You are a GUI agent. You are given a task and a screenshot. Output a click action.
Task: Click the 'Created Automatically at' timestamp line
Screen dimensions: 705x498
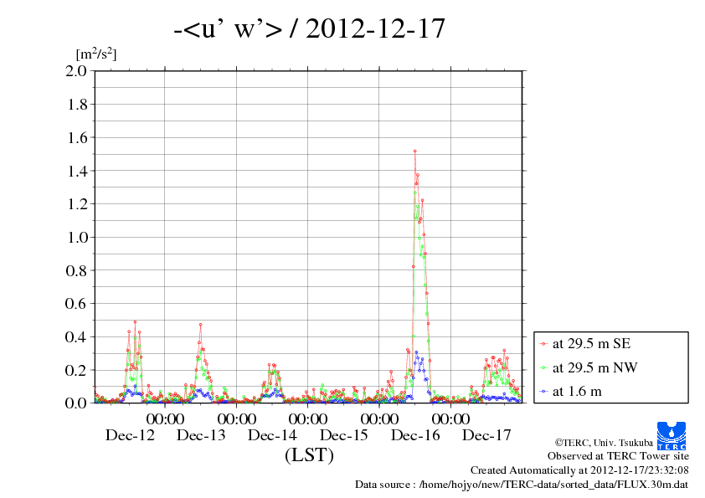tap(579, 470)
